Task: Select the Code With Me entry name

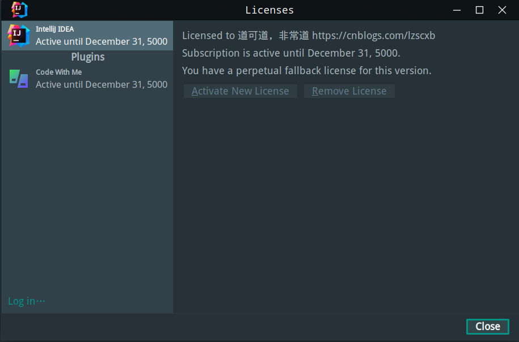Action: [58, 72]
